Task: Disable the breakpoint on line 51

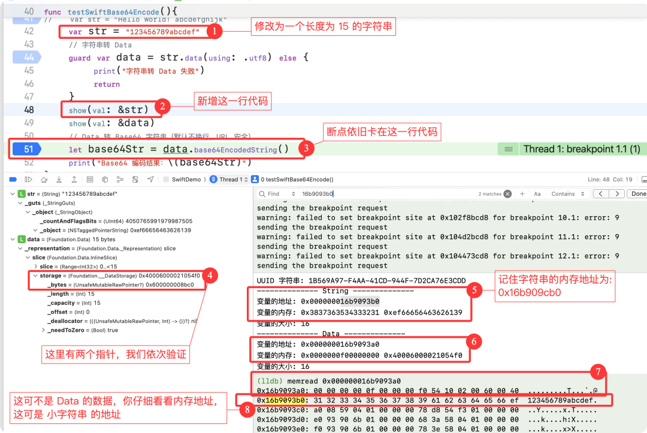Action: click(x=25, y=149)
